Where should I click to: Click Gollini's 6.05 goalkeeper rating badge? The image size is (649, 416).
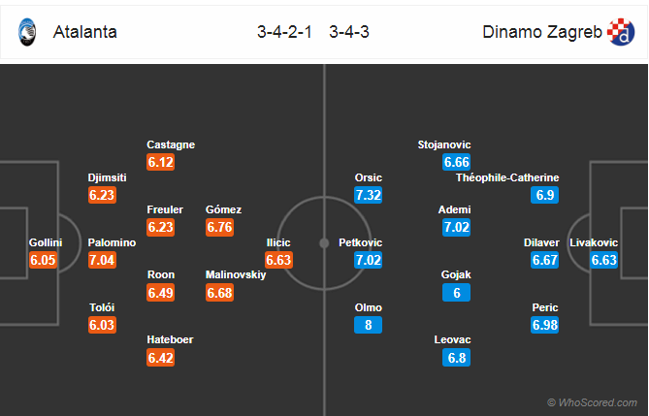tap(43, 260)
